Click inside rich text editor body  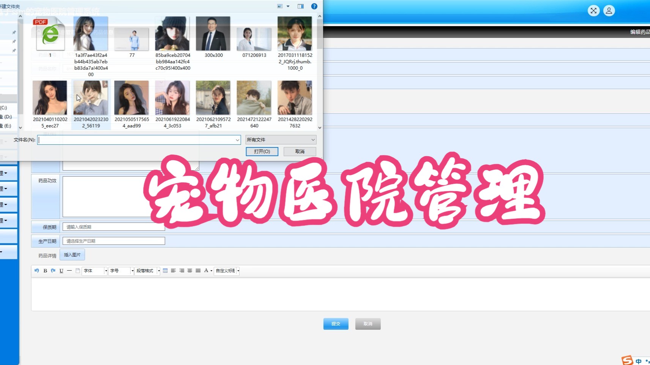point(340,294)
